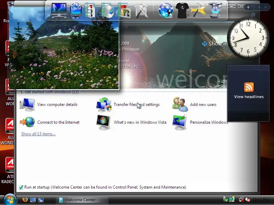Image resolution: width=274 pixels, height=205 pixels.
Task: Click the View computer details monitor icon
Action: (27, 105)
